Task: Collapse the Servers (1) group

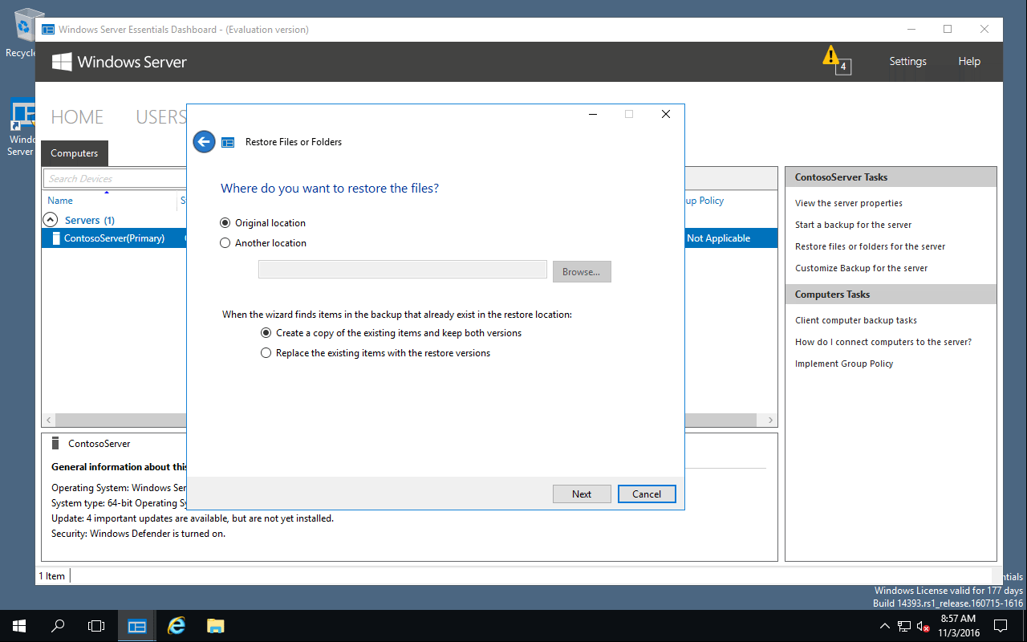Action: click(50, 220)
